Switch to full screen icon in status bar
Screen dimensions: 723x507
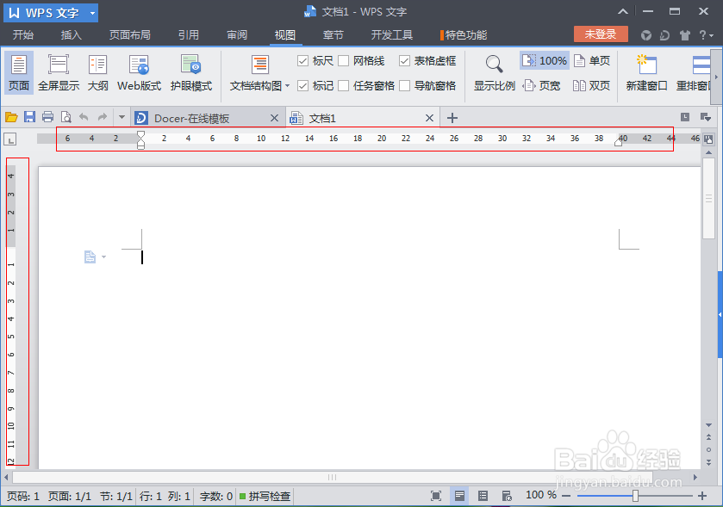pos(436,496)
